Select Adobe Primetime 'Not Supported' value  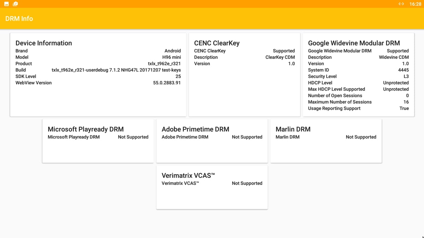[247, 137]
